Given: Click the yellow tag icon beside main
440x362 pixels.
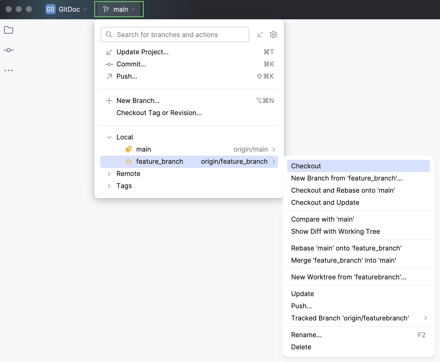Looking at the screenshot, I should 129,149.
